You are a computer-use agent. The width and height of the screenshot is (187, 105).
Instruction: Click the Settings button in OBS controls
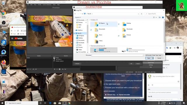(151, 65)
